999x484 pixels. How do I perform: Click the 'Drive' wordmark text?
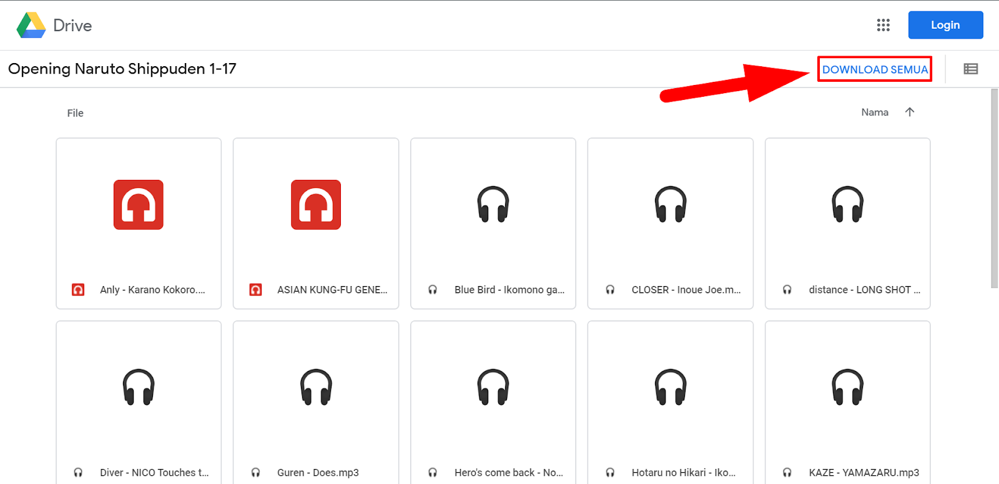point(72,26)
